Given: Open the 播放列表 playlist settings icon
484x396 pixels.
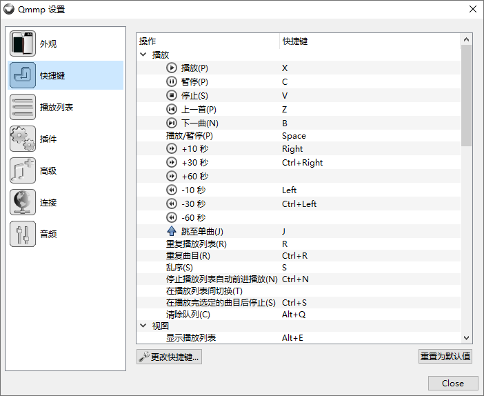Looking at the screenshot, I should point(23,107).
